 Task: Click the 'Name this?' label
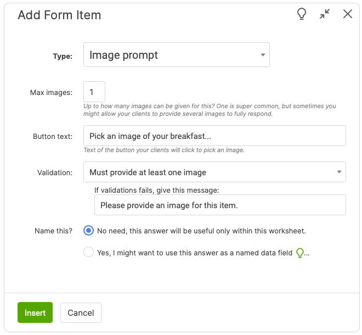click(53, 231)
